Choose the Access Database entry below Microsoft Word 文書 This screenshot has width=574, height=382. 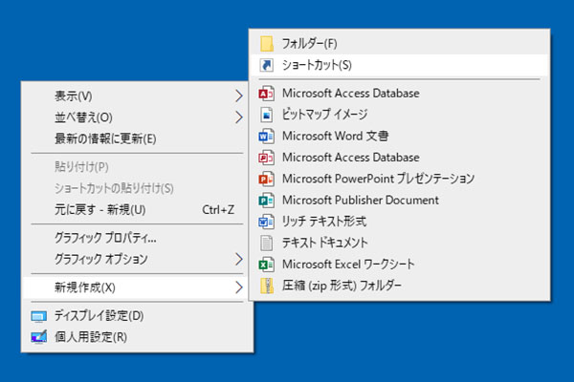(x=399, y=158)
